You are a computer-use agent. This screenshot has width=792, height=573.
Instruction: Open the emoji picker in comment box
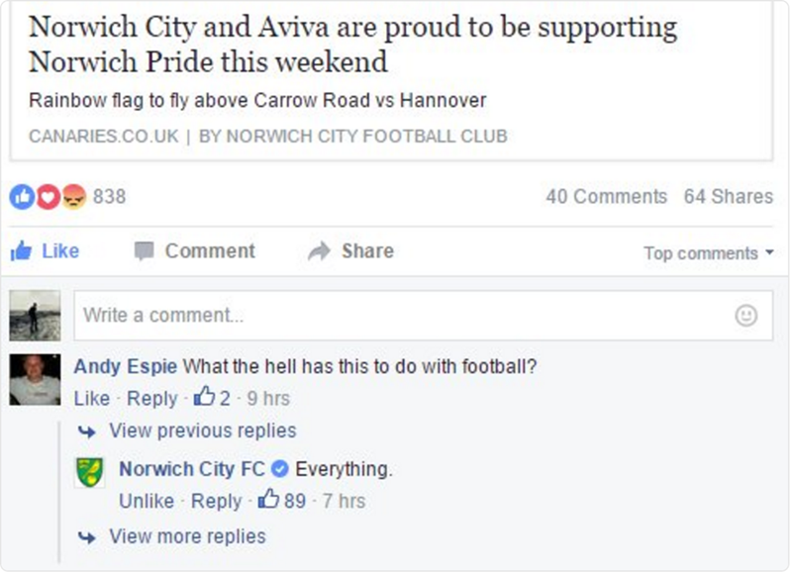tap(746, 316)
